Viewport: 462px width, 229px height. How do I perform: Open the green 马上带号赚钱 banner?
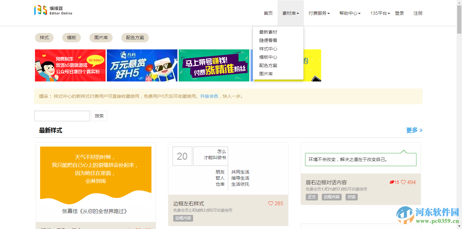pyautogui.click(x=214, y=65)
